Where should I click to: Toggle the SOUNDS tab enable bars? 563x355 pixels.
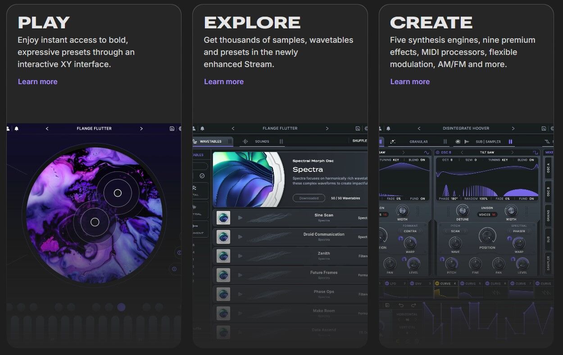tap(281, 141)
